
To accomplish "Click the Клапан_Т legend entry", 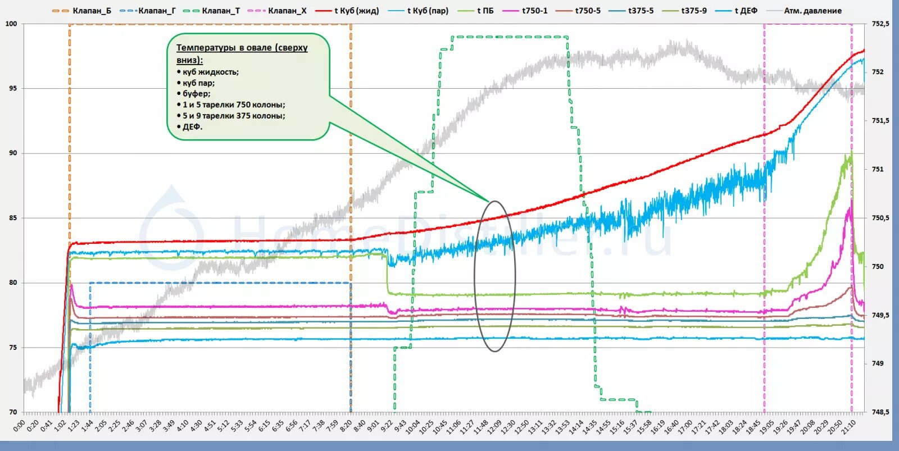I will [x=212, y=11].
